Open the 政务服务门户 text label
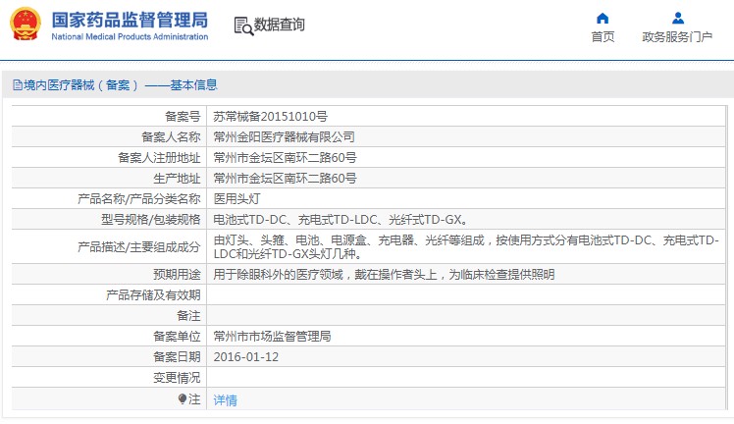This screenshot has width=734, height=424. point(677,37)
